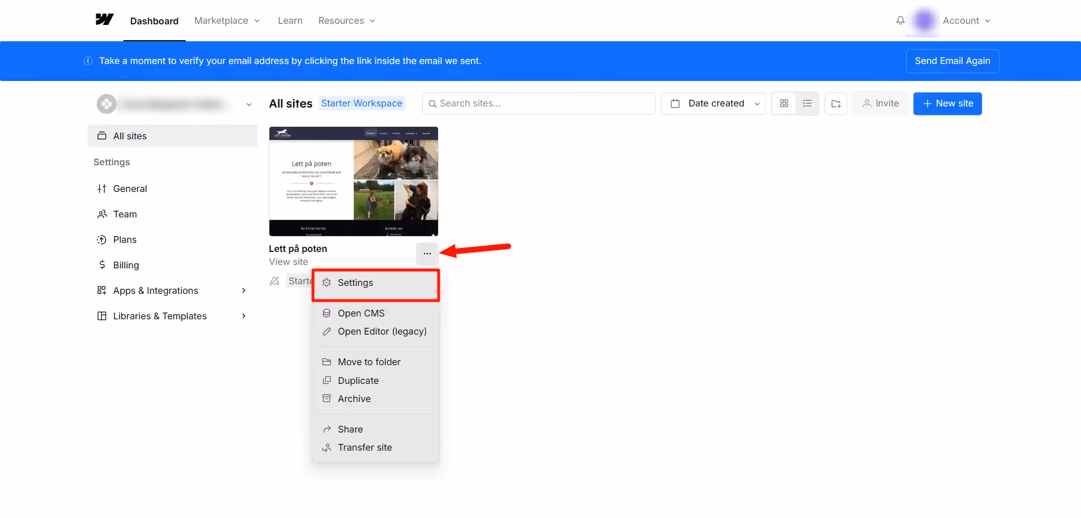Screen dimensions: 1081x518
Task: Click the Starter plan tag under site
Action: click(x=299, y=281)
